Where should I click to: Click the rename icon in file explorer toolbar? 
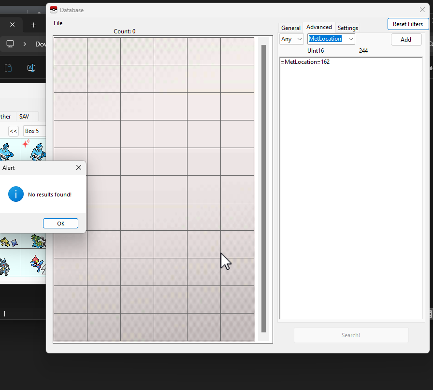pos(31,68)
